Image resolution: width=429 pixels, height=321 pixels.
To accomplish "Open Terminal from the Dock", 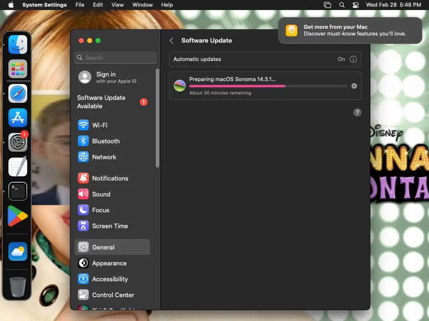I will click(18, 191).
